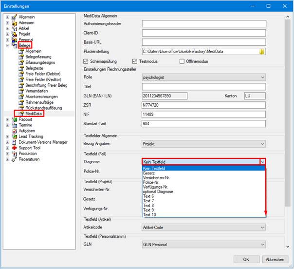Collapse the Belege tree node
The image size is (294, 269).
(7, 45)
